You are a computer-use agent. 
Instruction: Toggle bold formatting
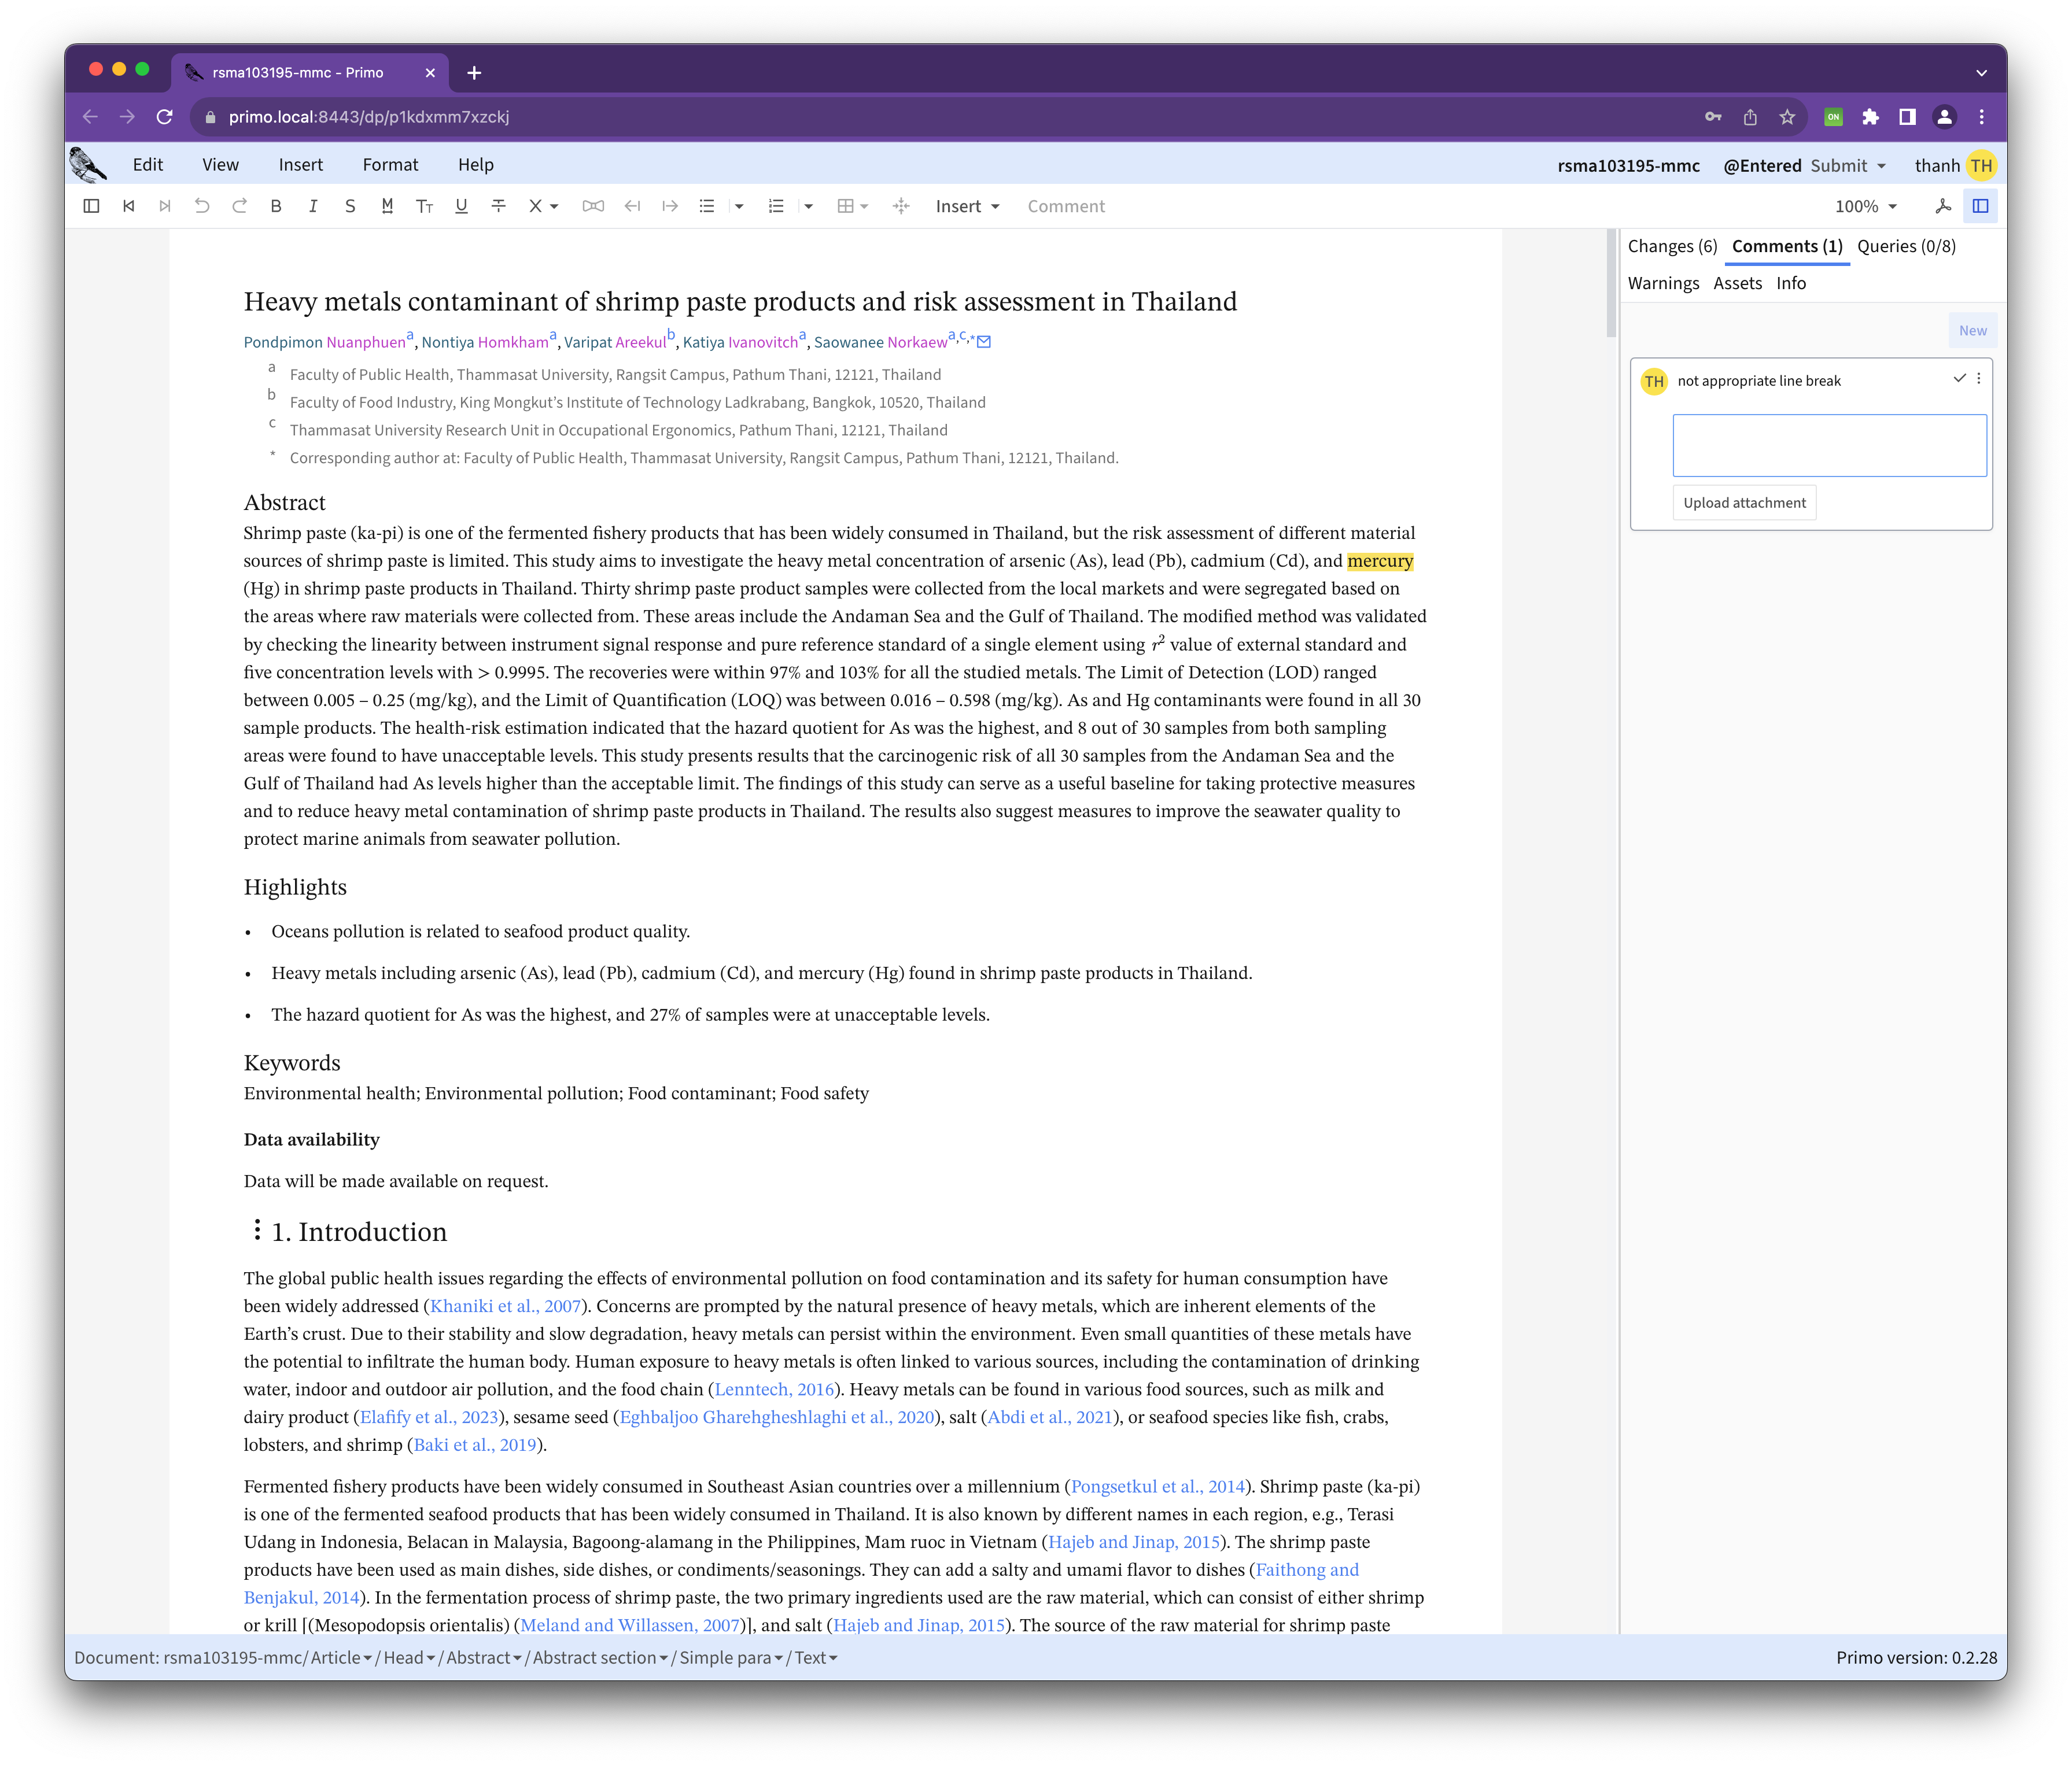click(x=276, y=206)
